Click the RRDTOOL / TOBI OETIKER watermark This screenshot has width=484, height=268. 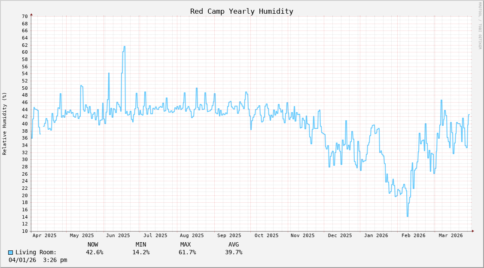[x=480, y=26]
